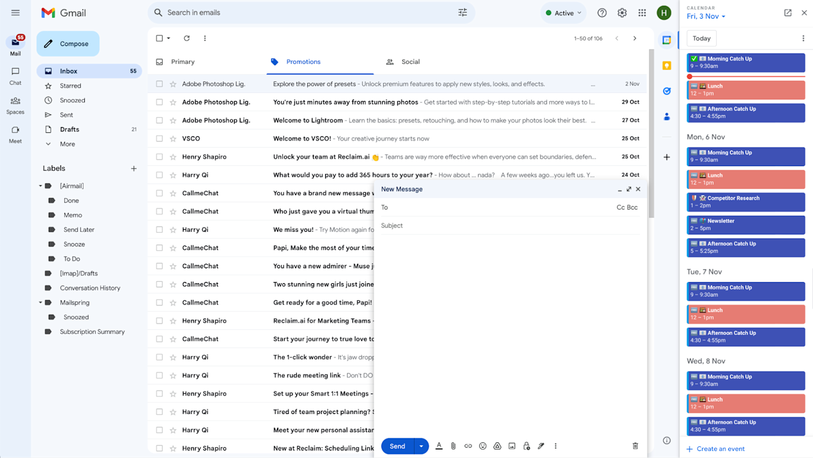The width and height of the screenshot is (813, 458).
Task: Click Create an event link
Action: click(x=715, y=449)
